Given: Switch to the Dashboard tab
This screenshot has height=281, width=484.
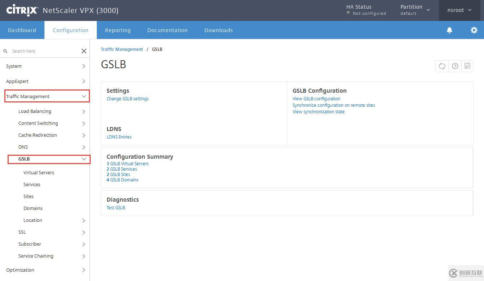Looking at the screenshot, I should pyautogui.click(x=22, y=30).
